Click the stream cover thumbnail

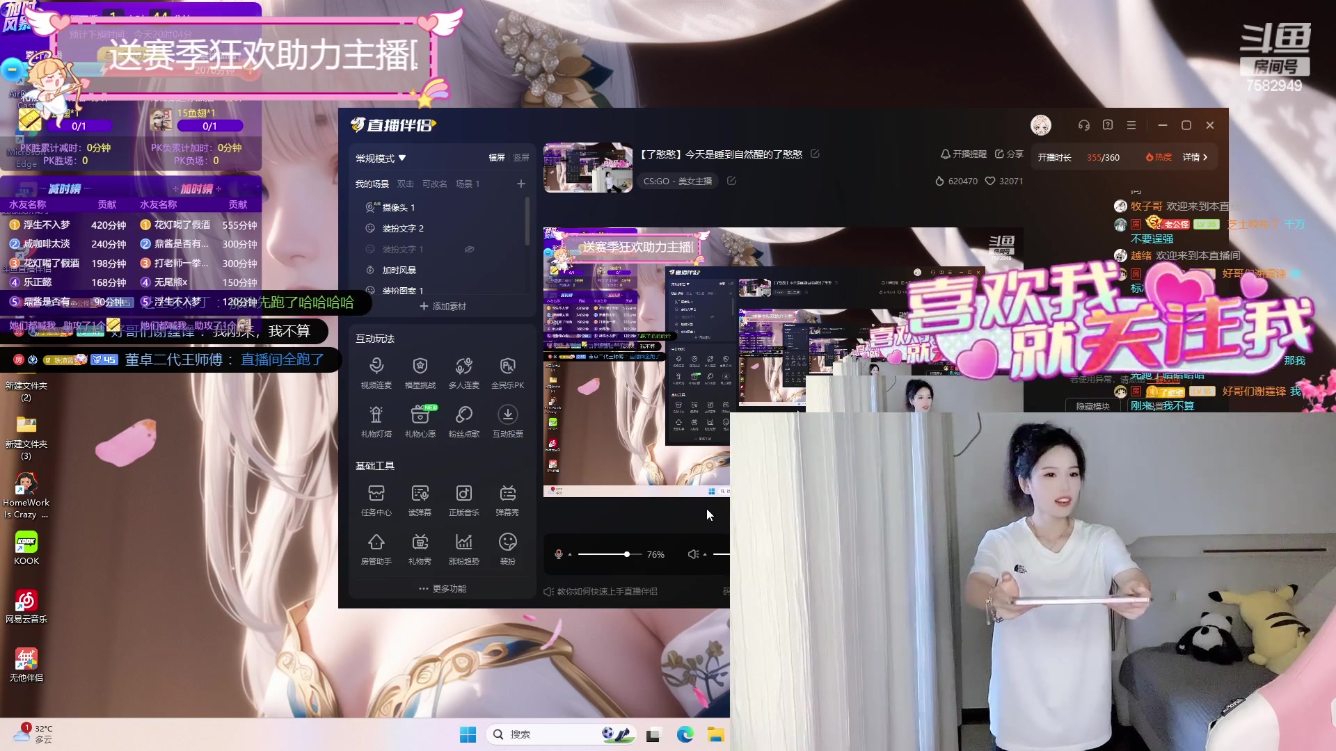click(588, 168)
